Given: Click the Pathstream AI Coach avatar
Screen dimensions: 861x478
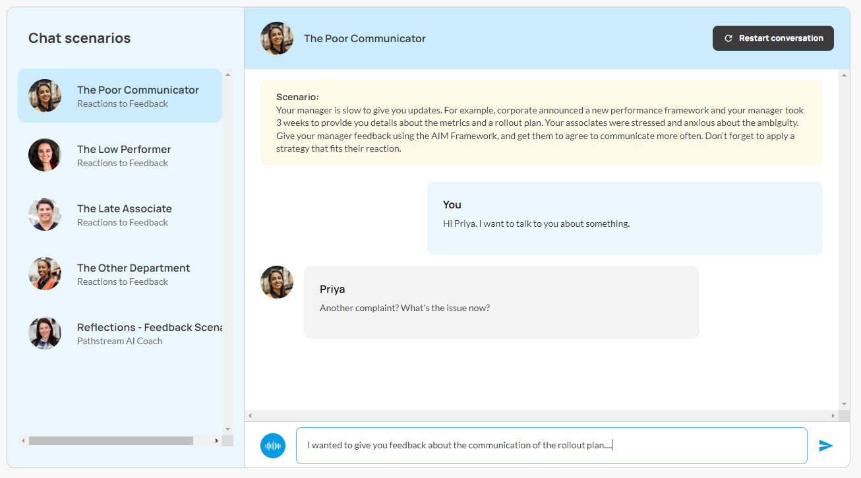Looking at the screenshot, I should [x=45, y=333].
